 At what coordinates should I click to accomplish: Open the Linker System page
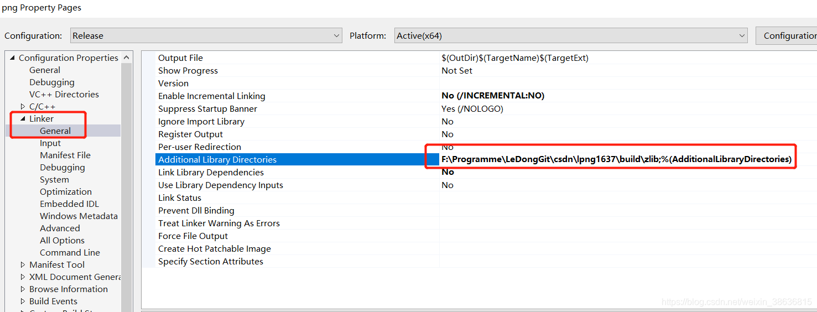pos(54,180)
